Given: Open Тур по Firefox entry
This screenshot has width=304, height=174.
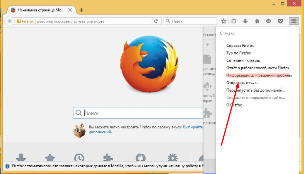Looking at the screenshot, I should pyautogui.click(x=238, y=53).
